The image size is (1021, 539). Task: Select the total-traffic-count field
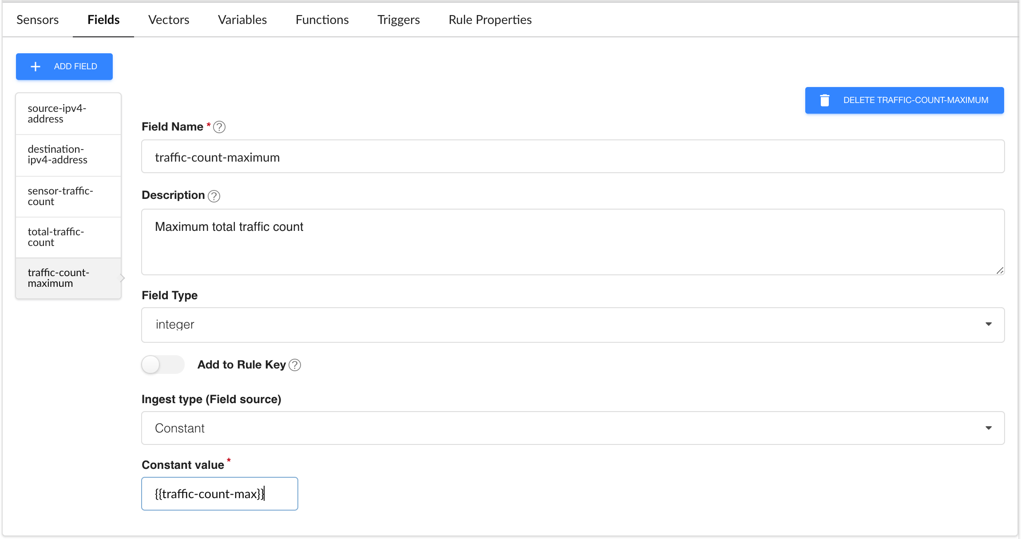click(68, 238)
